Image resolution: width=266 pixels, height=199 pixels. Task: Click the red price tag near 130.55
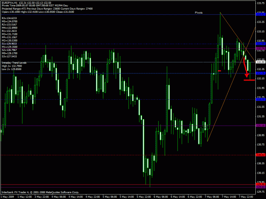point(261,155)
